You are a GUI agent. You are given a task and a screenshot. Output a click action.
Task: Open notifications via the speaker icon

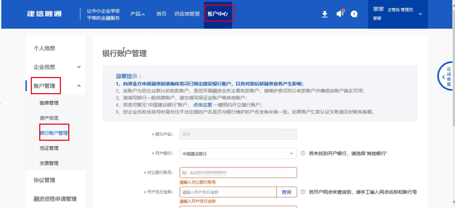point(340,14)
